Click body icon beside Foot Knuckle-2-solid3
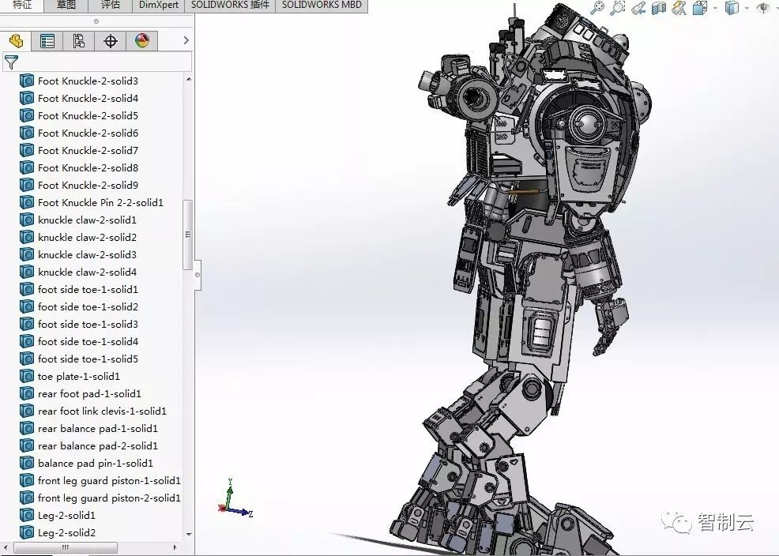 click(27, 81)
